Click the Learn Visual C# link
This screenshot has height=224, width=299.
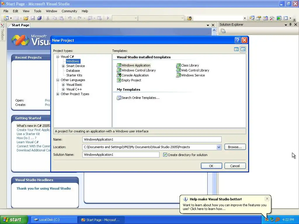[x=27, y=142]
